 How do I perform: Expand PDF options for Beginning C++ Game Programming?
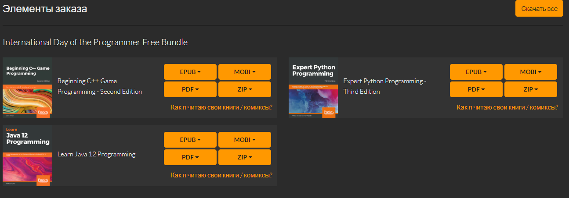coord(190,89)
